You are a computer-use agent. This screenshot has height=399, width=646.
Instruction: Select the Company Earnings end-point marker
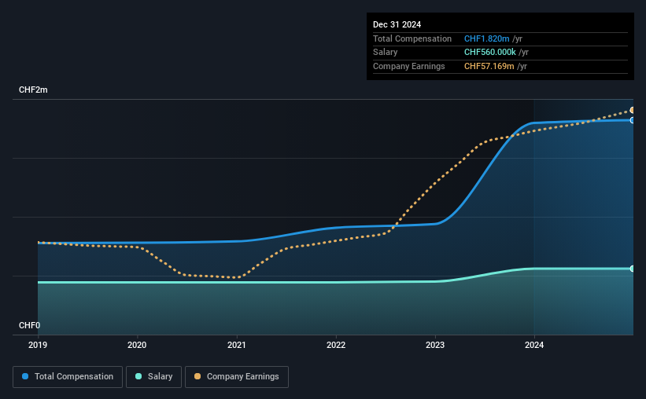632,110
